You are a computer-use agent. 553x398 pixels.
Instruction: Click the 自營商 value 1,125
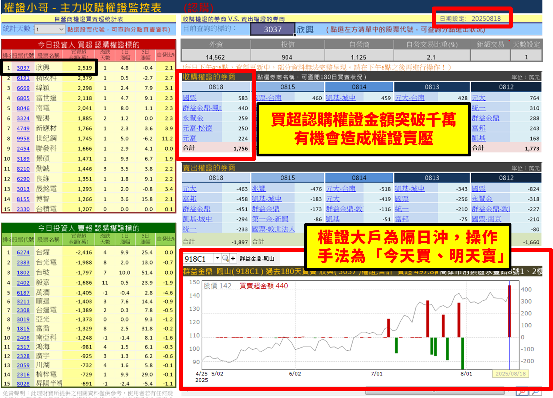pos(359,57)
